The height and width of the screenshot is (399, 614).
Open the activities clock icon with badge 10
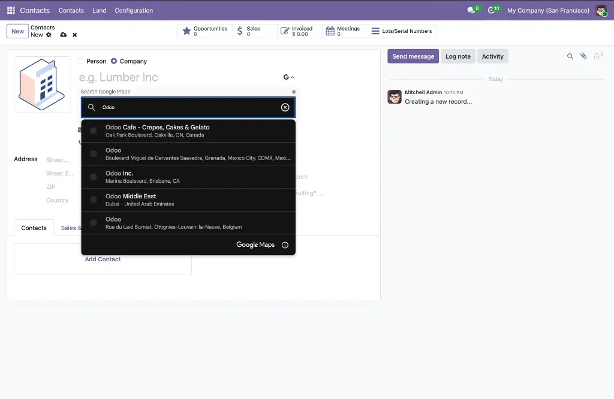click(492, 10)
